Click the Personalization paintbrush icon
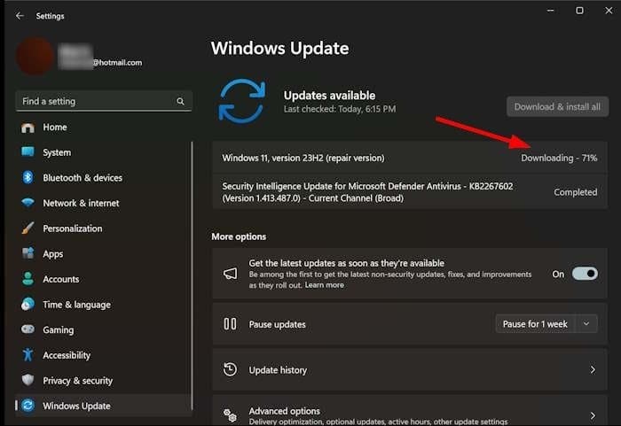The image size is (621, 426). coord(28,228)
